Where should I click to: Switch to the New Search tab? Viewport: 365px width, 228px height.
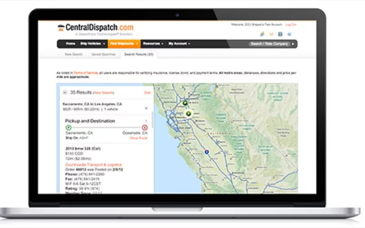coord(73,54)
